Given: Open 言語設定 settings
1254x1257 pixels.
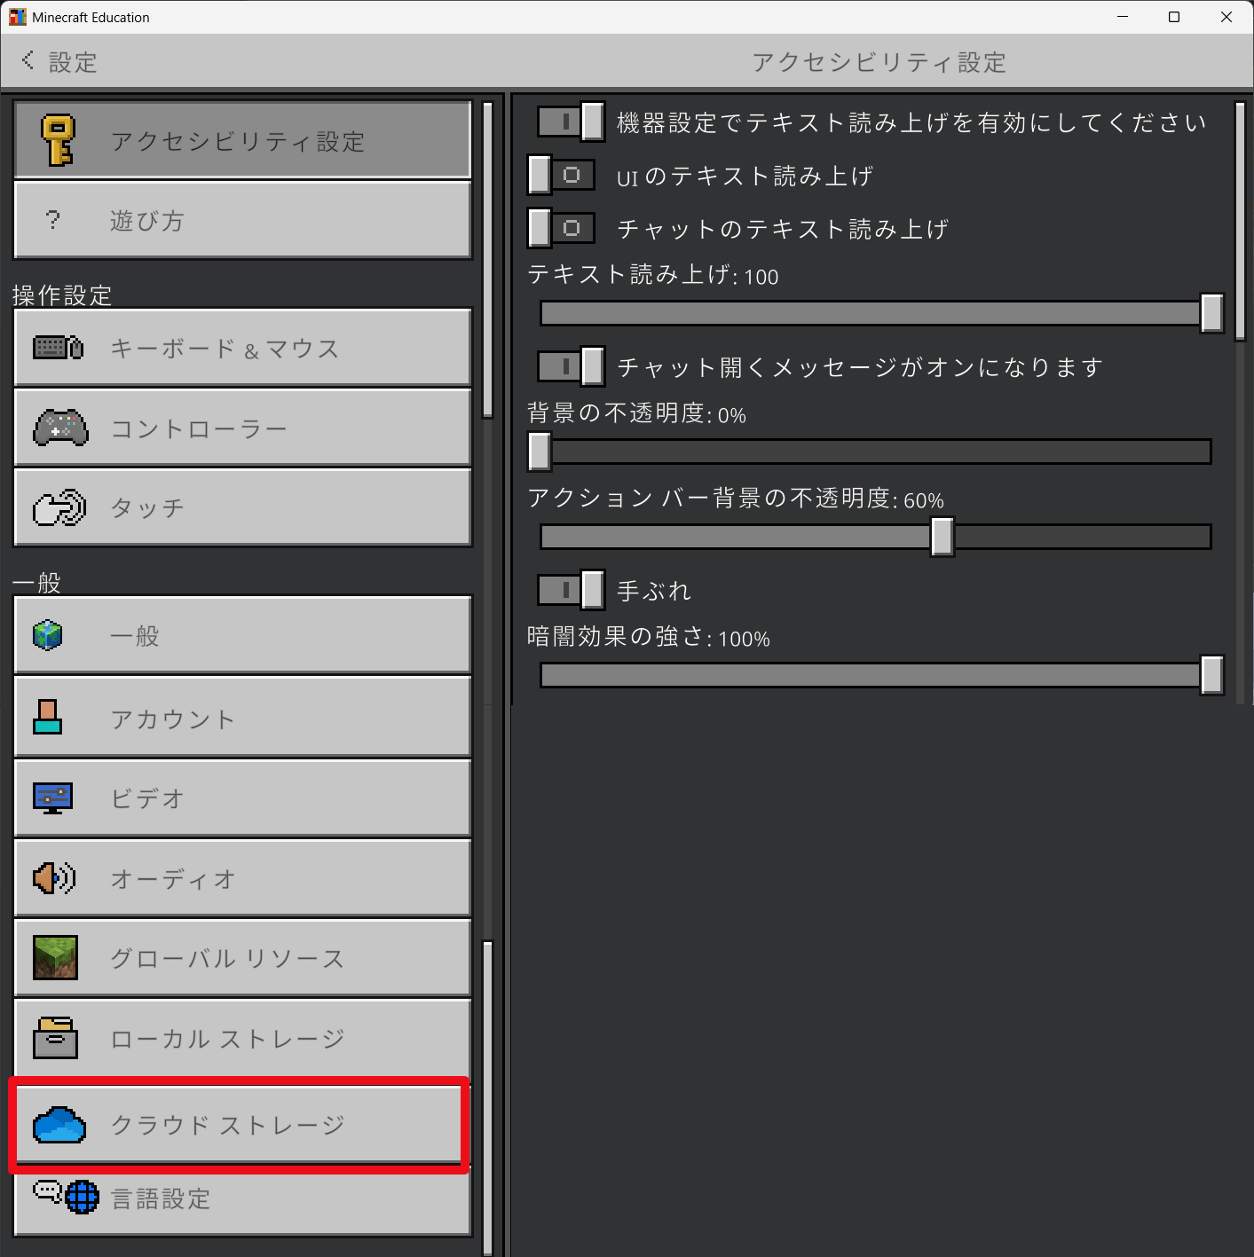Looking at the screenshot, I should point(242,1199).
